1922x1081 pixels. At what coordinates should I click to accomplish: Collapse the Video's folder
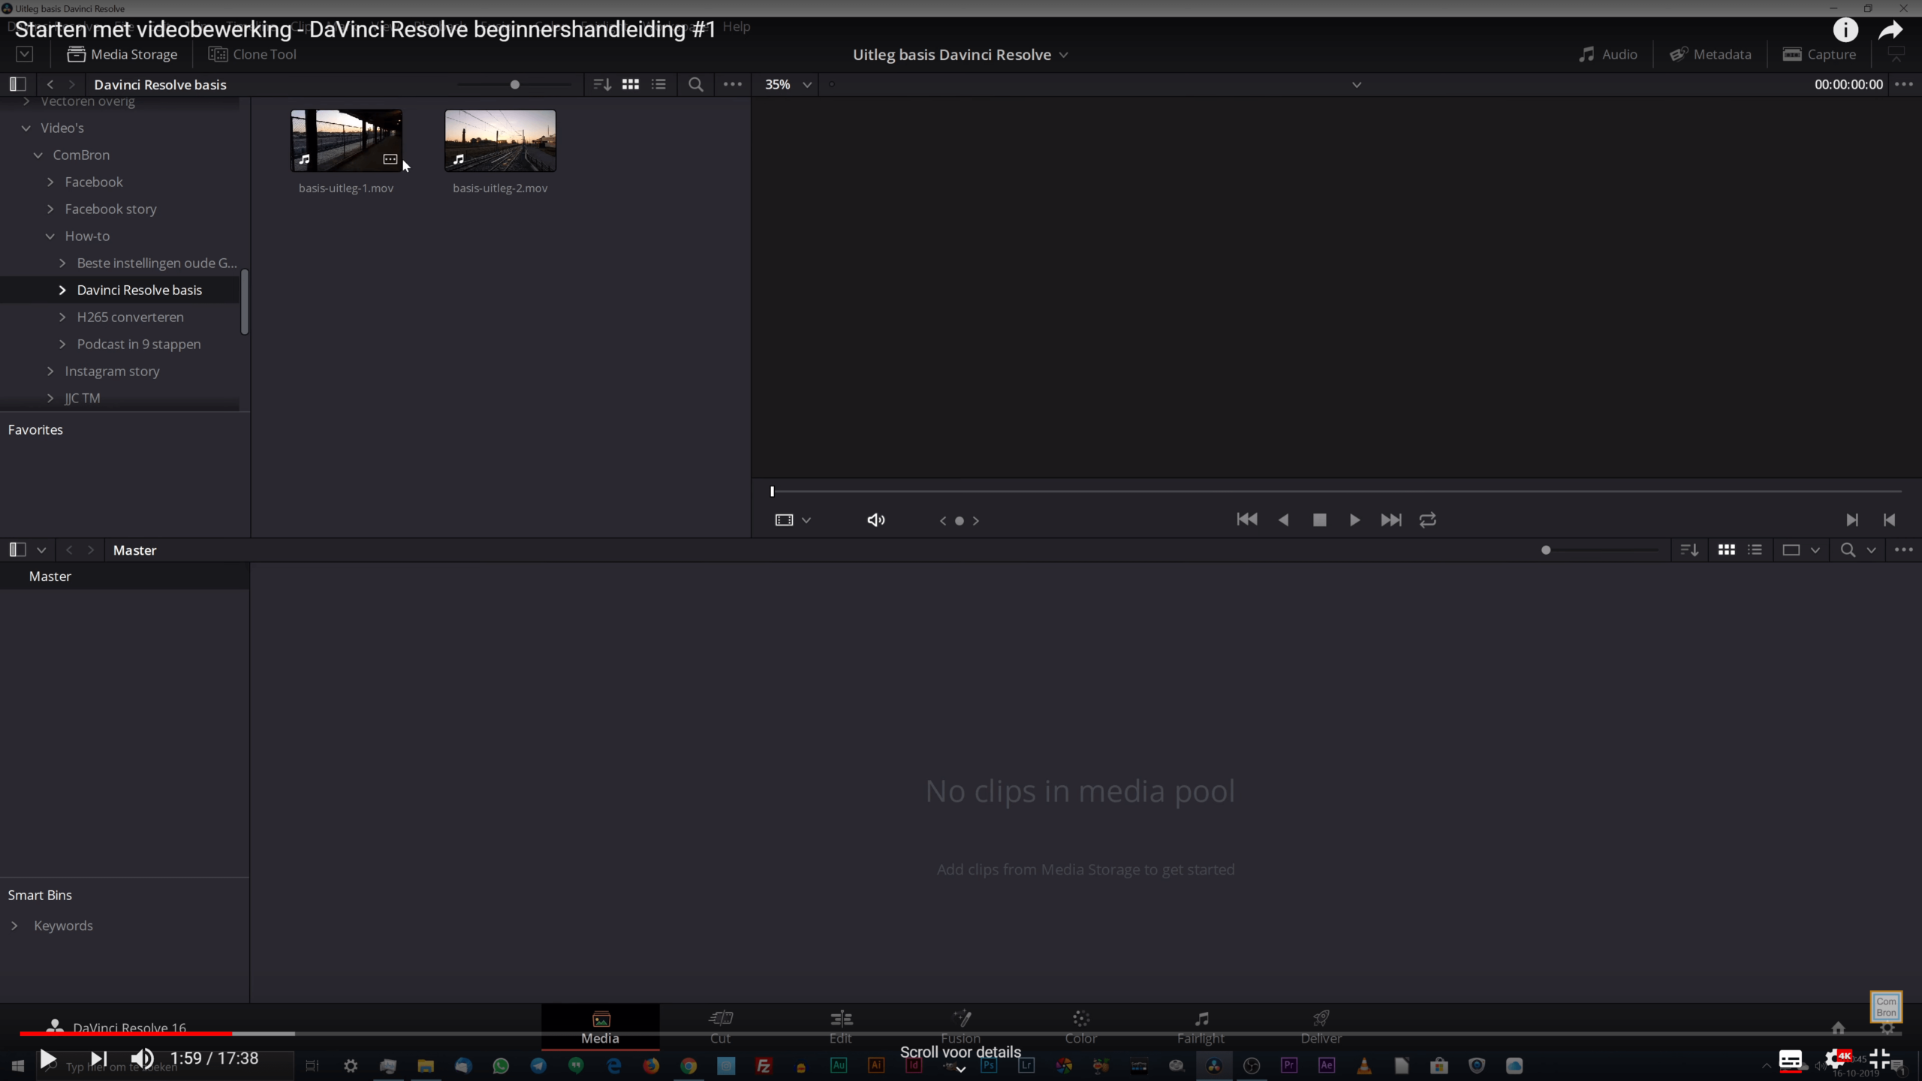tap(25, 128)
